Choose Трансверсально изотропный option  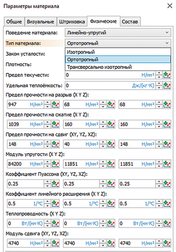[x=118, y=67]
